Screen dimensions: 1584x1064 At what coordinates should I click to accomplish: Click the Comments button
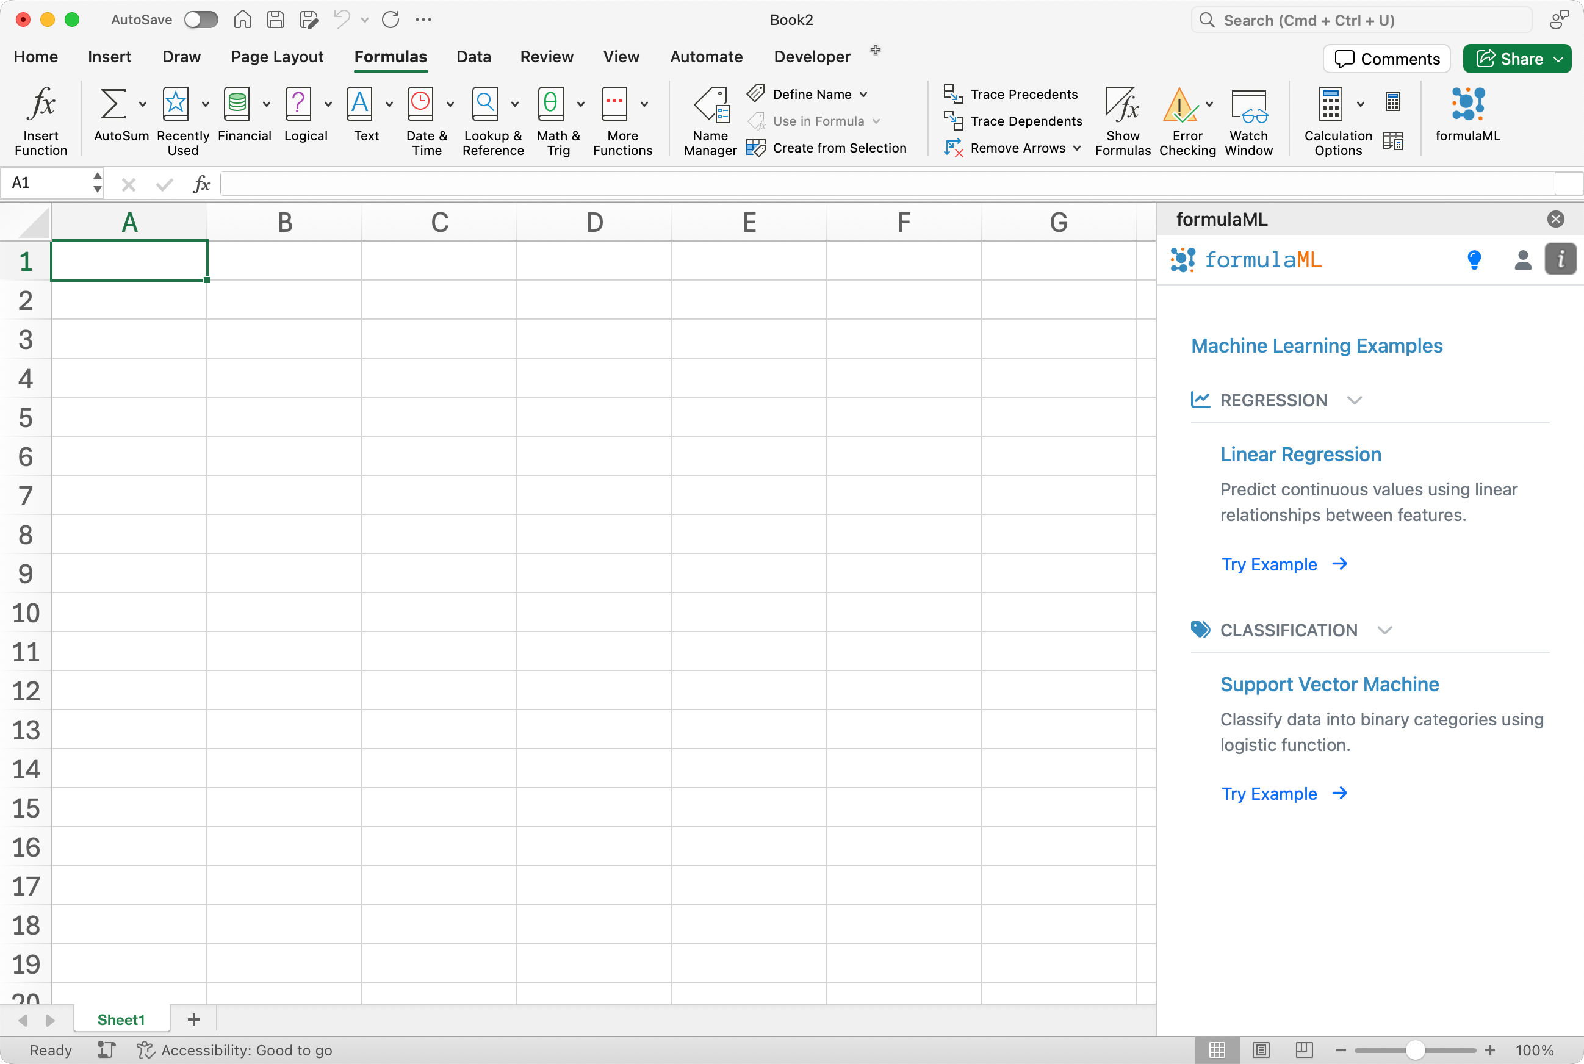[x=1386, y=59]
